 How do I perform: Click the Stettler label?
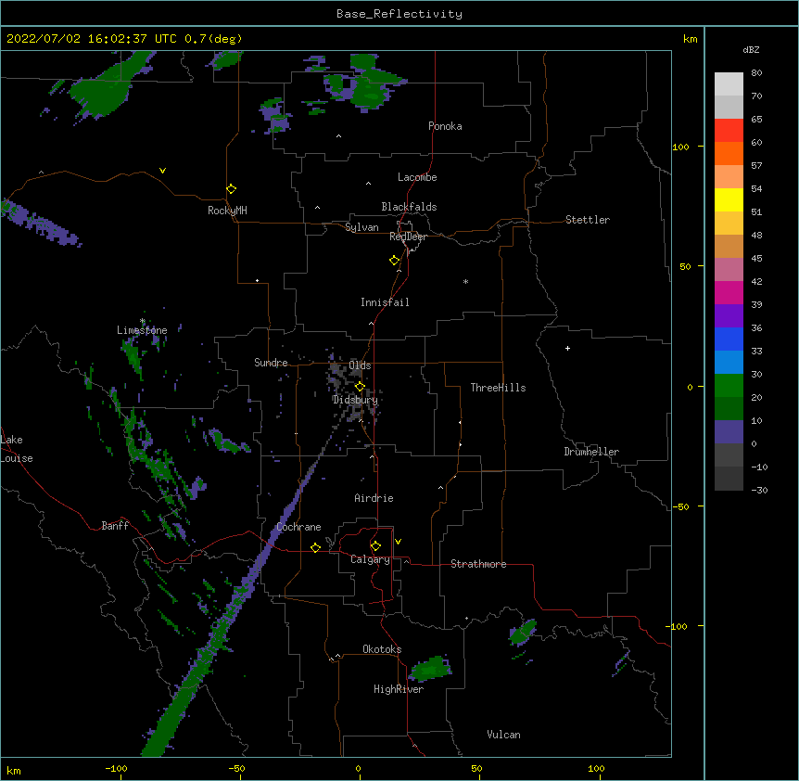pyautogui.click(x=588, y=220)
